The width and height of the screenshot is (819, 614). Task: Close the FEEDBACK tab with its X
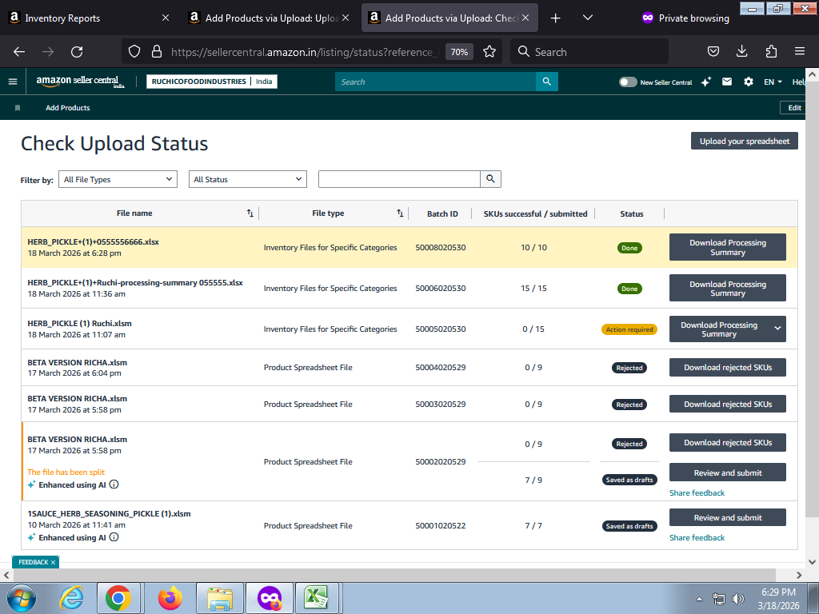point(53,562)
